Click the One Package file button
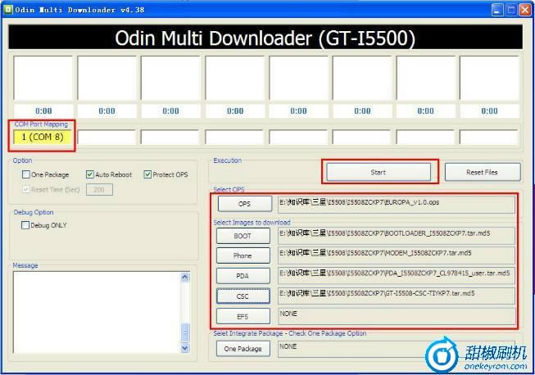 coord(243,349)
